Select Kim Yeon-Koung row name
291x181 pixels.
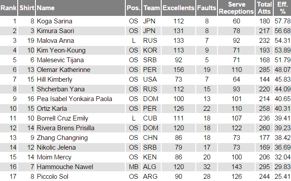coord(61,50)
